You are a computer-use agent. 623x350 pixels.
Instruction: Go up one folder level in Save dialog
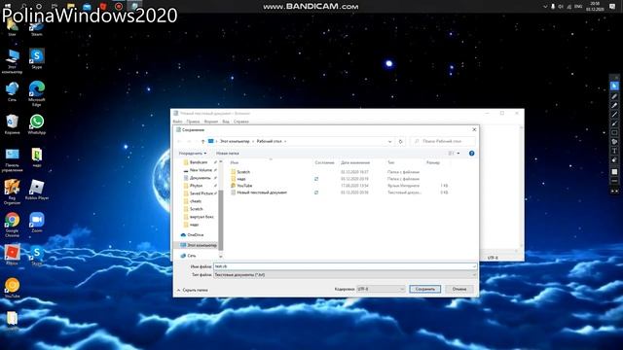tap(202, 141)
